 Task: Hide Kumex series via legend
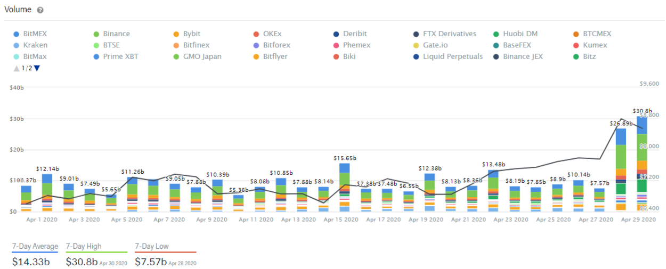pos(590,45)
